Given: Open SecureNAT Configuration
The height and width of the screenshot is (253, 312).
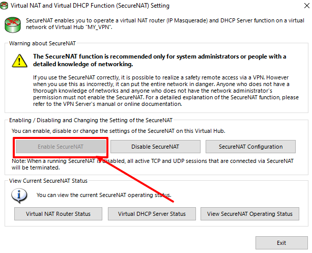Looking at the screenshot, I should pos(250,147).
